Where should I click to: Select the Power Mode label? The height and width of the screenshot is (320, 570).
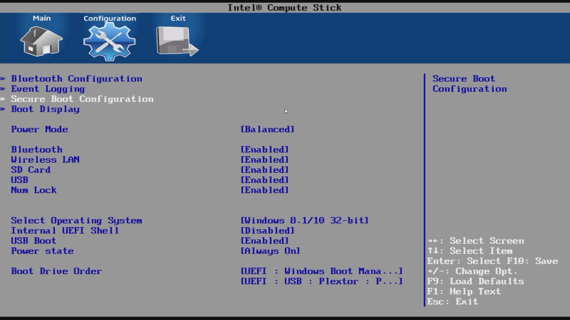(39, 129)
